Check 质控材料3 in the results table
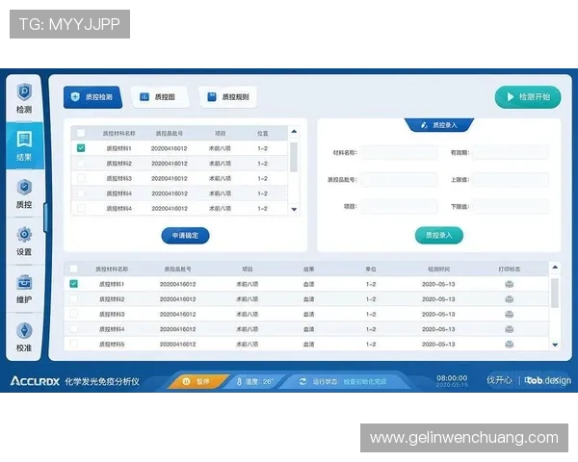The image size is (578, 462). click(74, 314)
